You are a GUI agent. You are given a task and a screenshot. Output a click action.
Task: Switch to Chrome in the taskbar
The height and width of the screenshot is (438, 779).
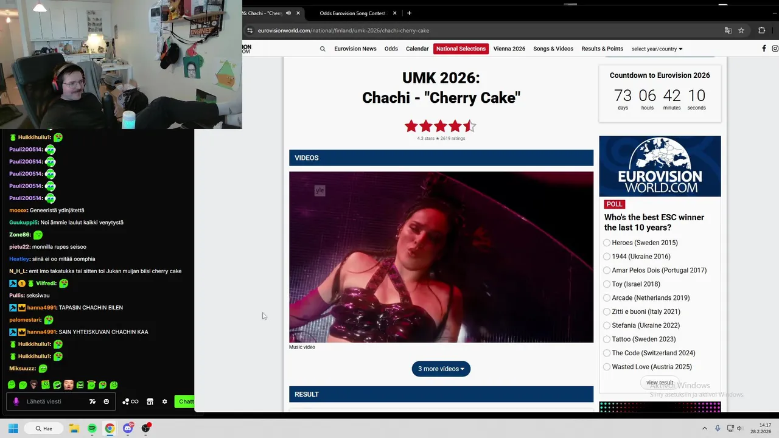coord(110,428)
